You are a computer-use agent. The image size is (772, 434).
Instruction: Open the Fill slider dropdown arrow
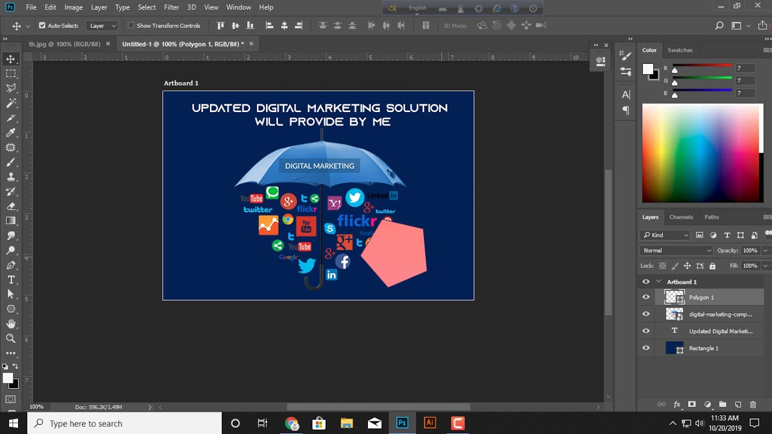click(x=766, y=266)
